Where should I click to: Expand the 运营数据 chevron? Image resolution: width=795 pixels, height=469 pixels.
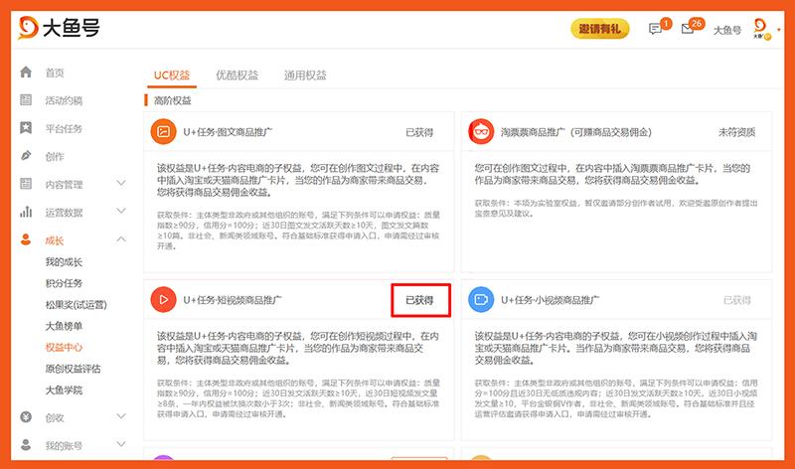(121, 211)
